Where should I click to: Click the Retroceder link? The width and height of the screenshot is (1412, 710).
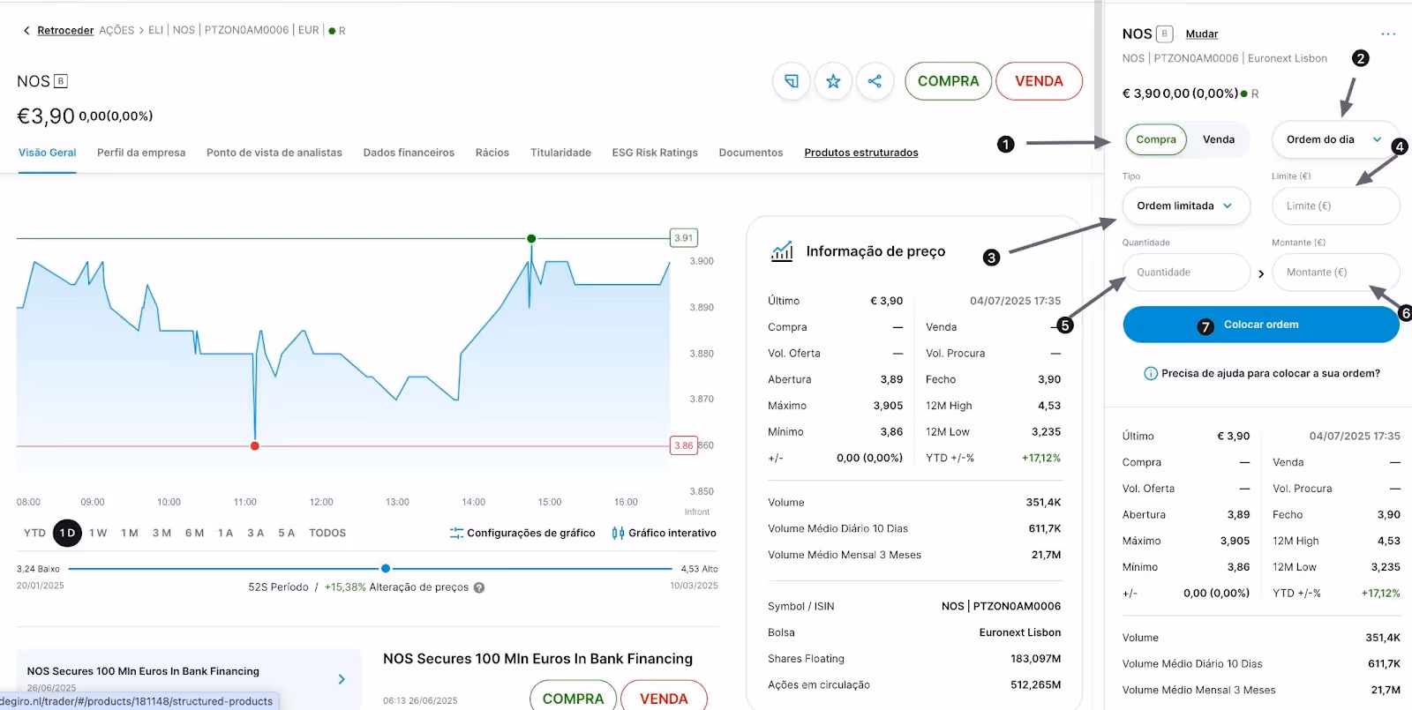click(65, 30)
